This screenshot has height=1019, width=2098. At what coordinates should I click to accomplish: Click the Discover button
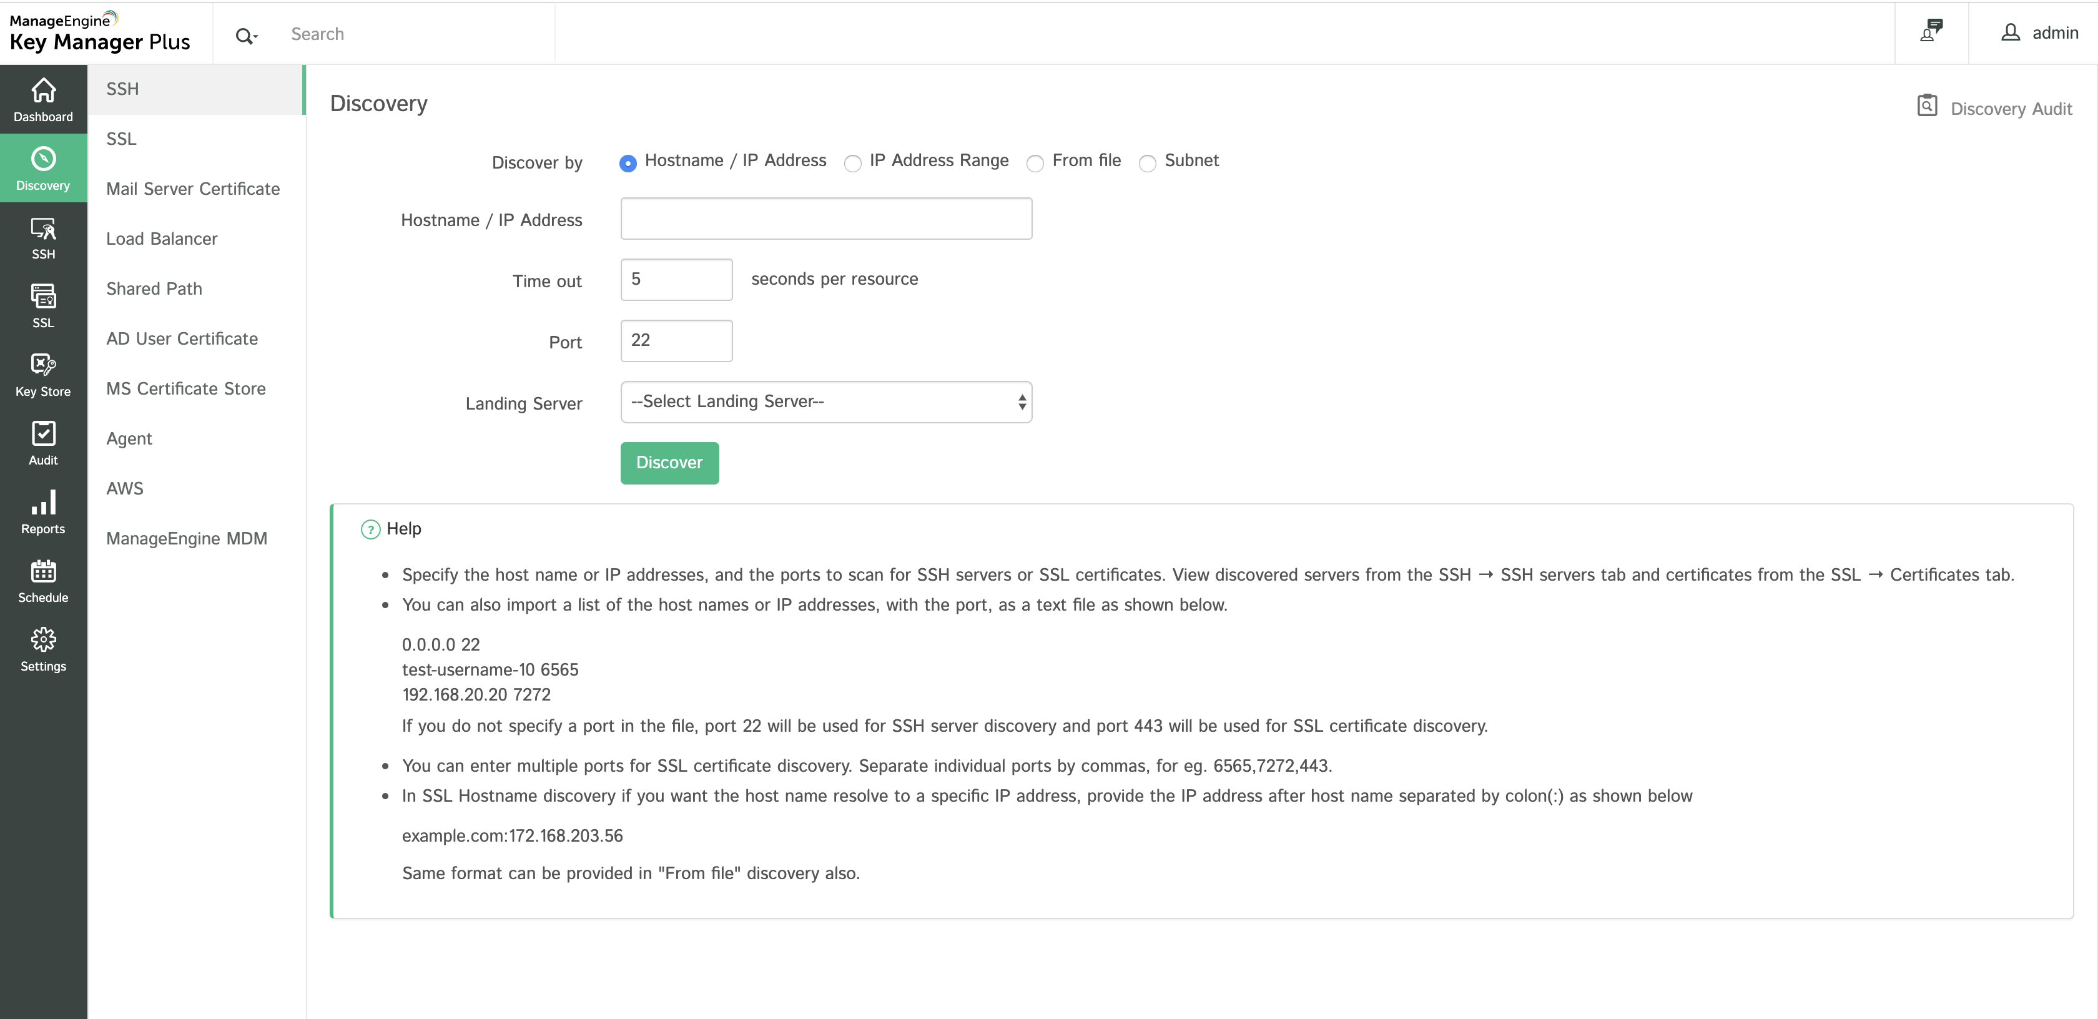pos(669,463)
